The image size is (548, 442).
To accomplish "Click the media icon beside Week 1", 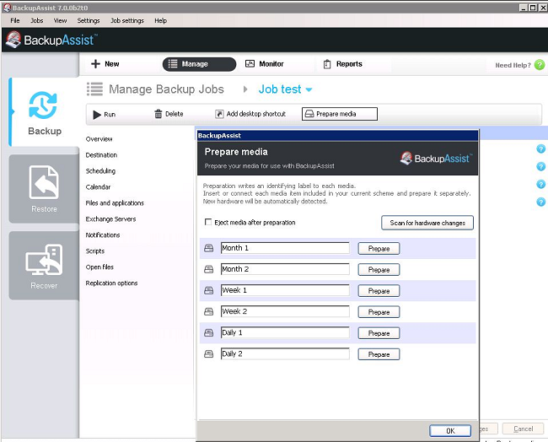I will click(208, 290).
